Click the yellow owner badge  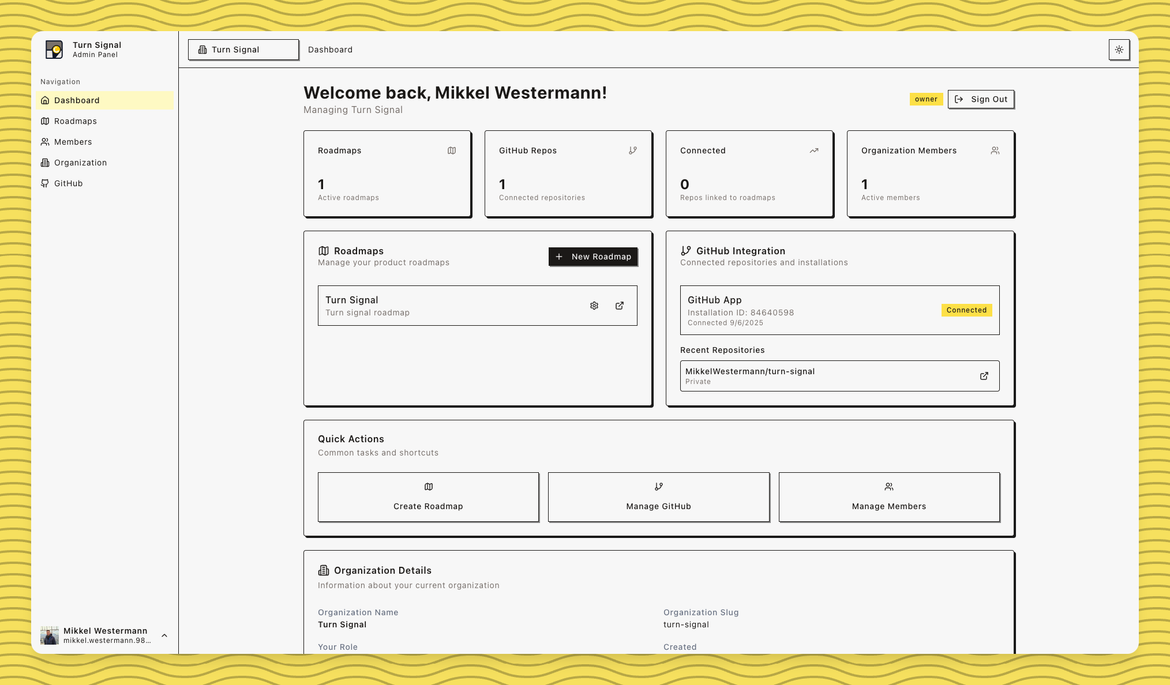926,99
